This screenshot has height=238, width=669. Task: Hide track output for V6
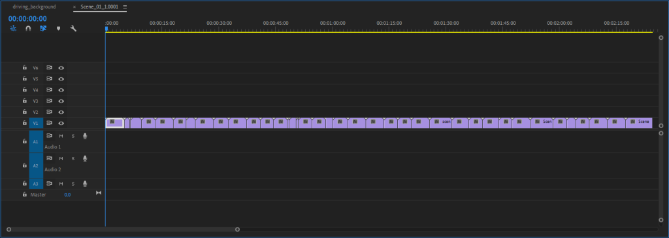coord(61,67)
